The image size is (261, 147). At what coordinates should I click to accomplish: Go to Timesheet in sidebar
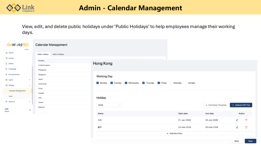[12, 69]
